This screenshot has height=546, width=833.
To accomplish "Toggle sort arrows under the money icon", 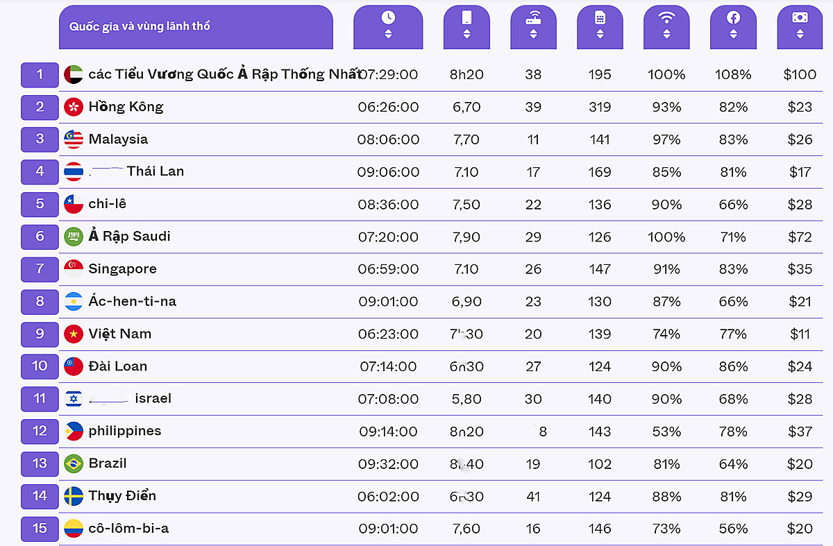I will pyautogui.click(x=800, y=34).
